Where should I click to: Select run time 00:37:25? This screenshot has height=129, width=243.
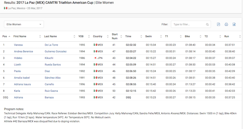(x=230, y=97)
